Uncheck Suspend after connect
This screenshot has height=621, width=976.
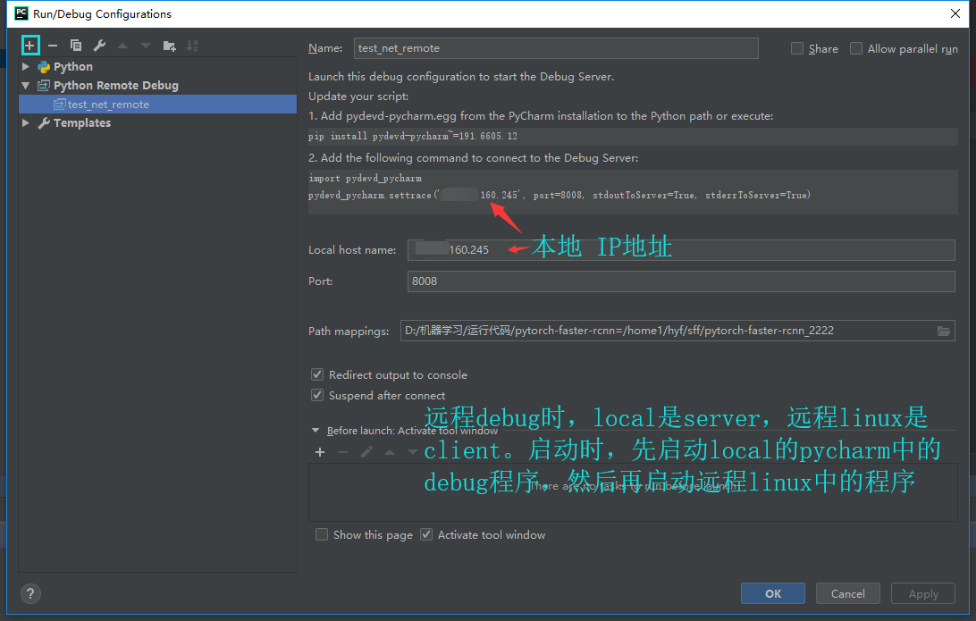click(x=317, y=395)
